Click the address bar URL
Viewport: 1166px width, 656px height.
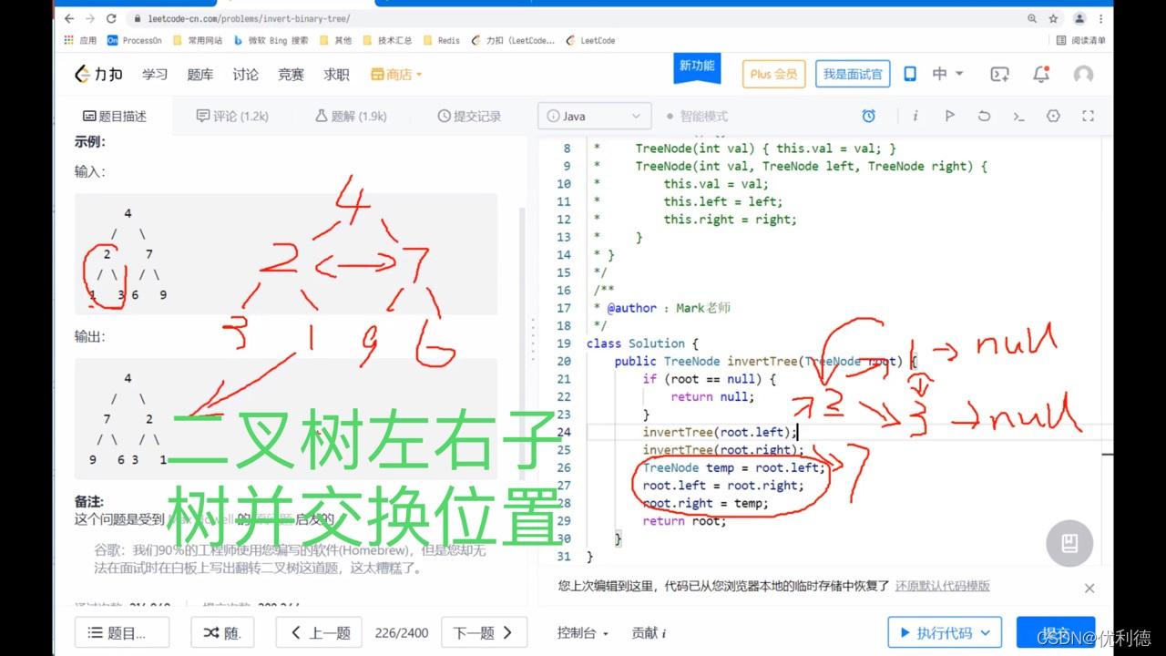click(248, 18)
